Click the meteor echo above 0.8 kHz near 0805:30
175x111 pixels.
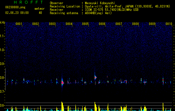pos(95,77)
